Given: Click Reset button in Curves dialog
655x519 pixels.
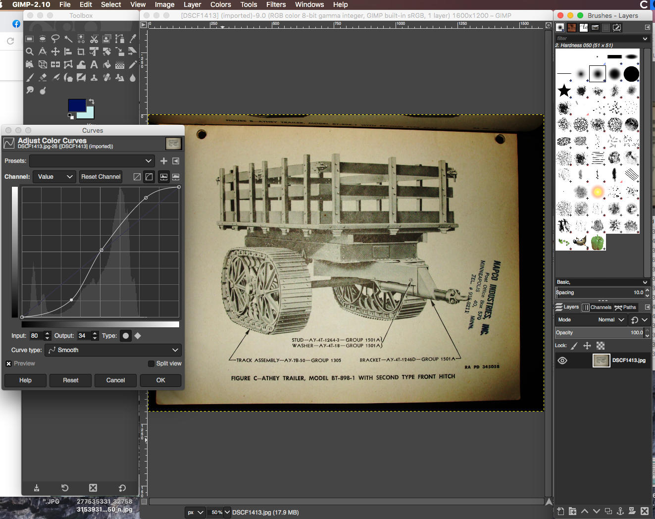Looking at the screenshot, I should pos(70,380).
